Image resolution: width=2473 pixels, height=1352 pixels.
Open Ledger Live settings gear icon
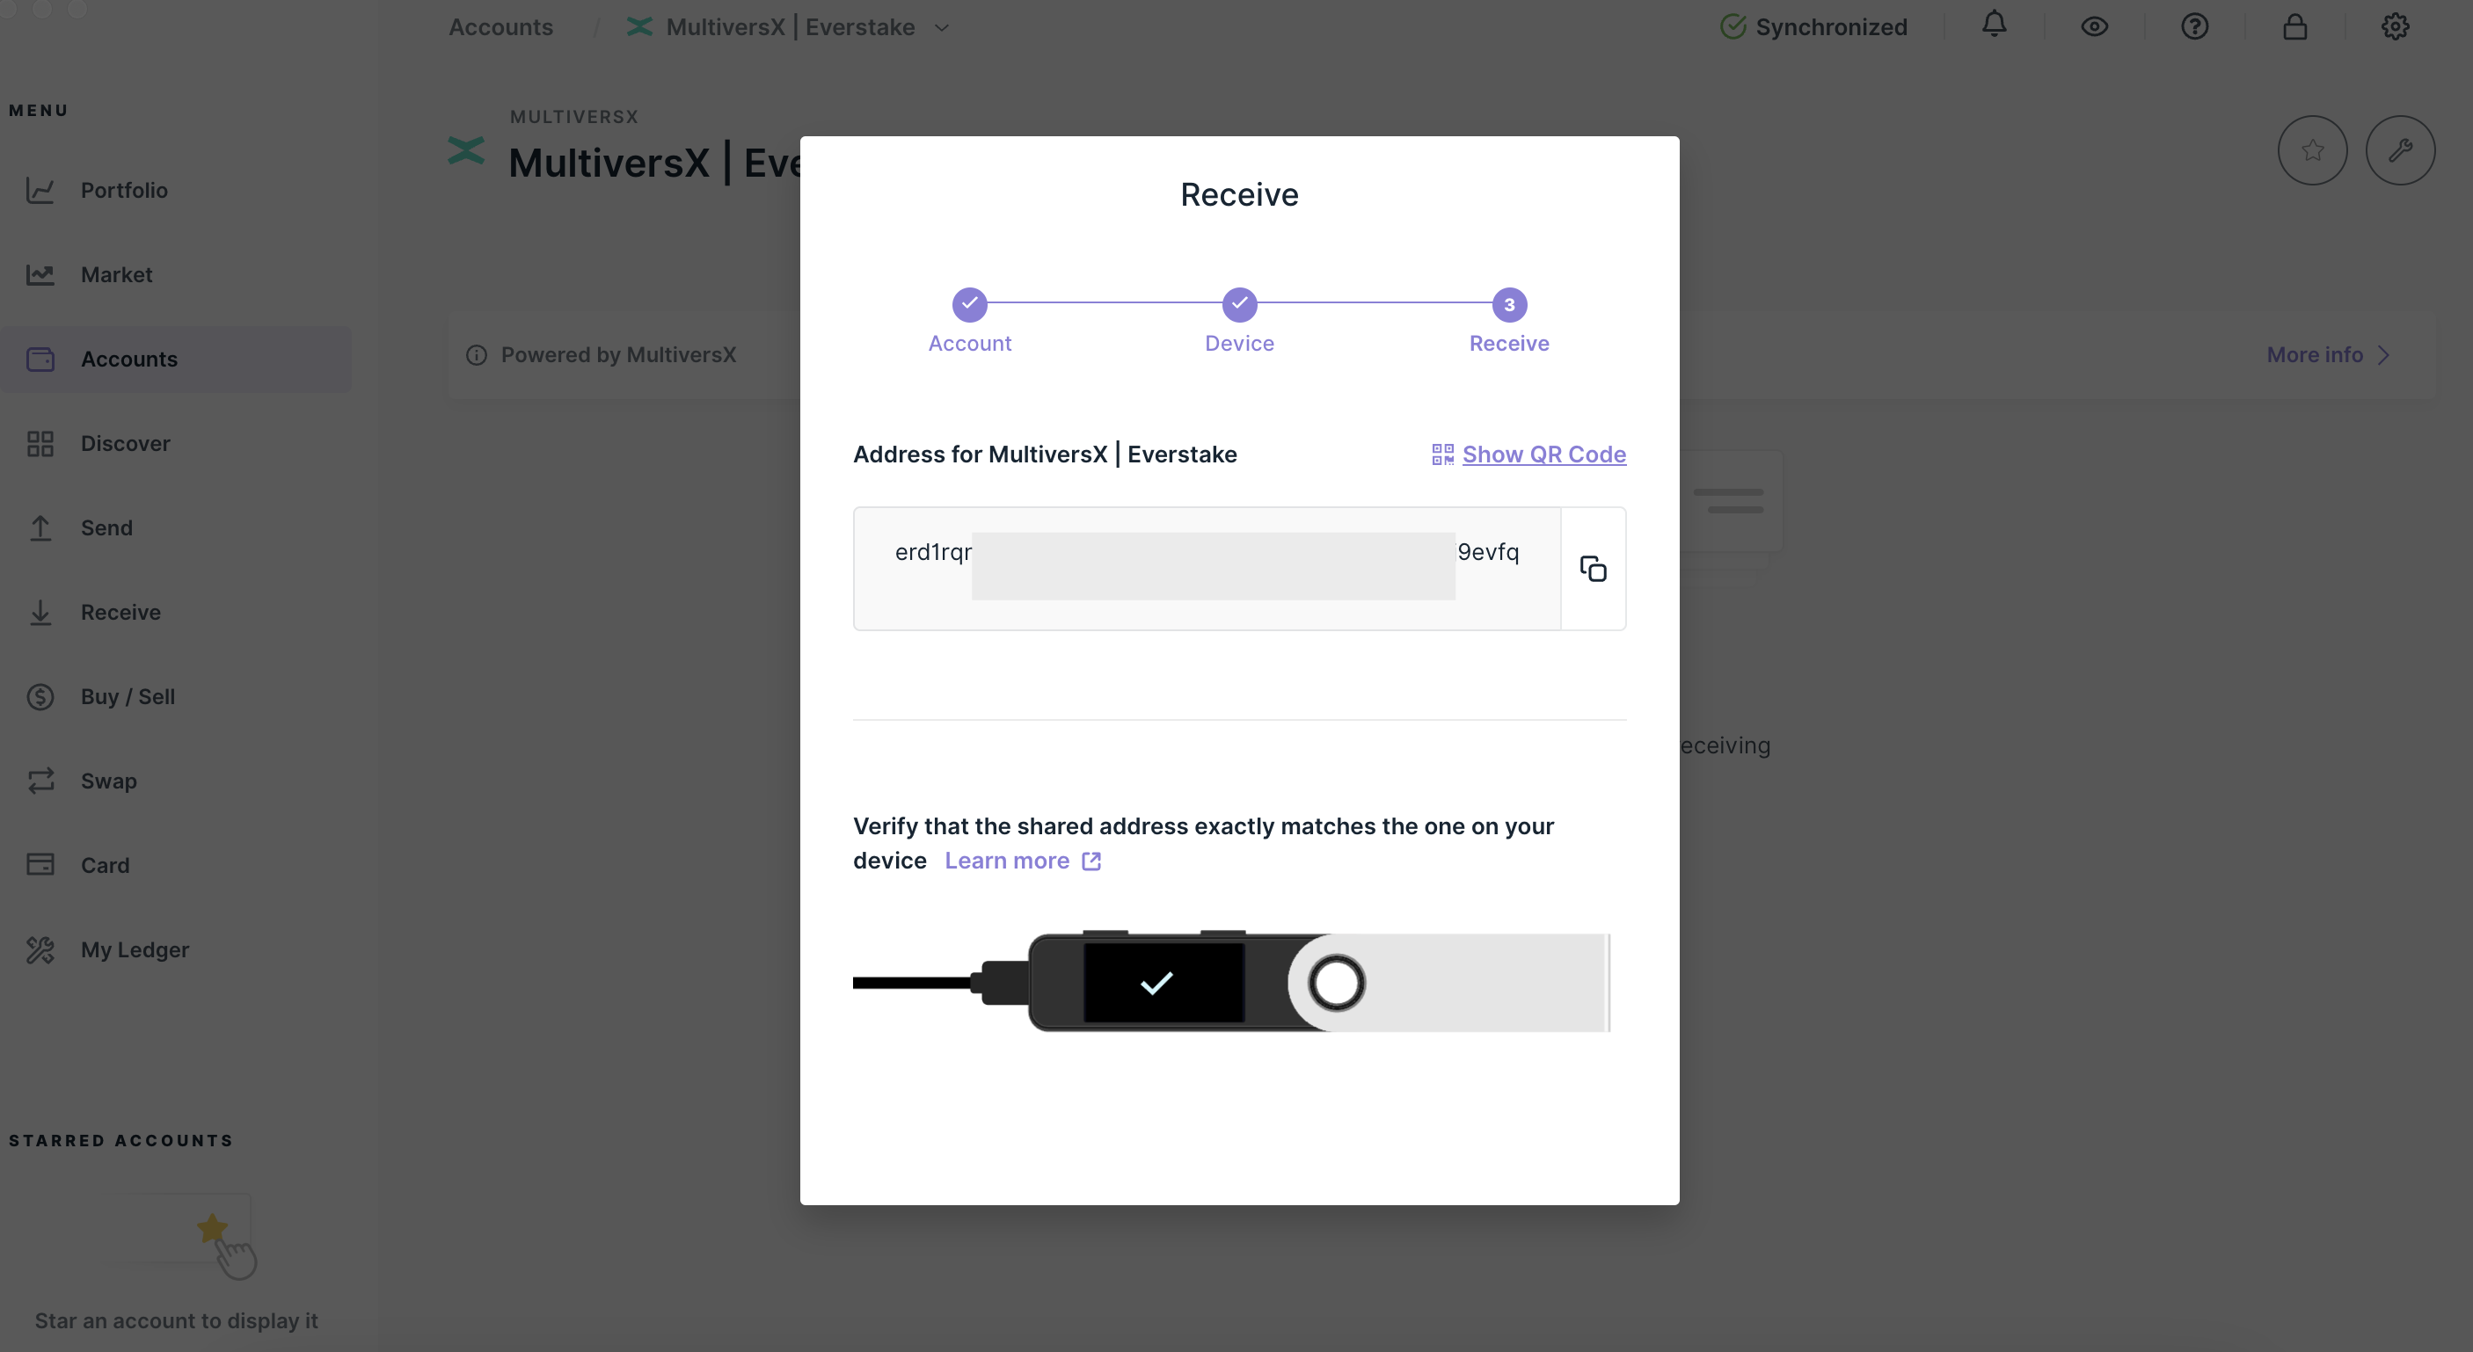point(2394,25)
